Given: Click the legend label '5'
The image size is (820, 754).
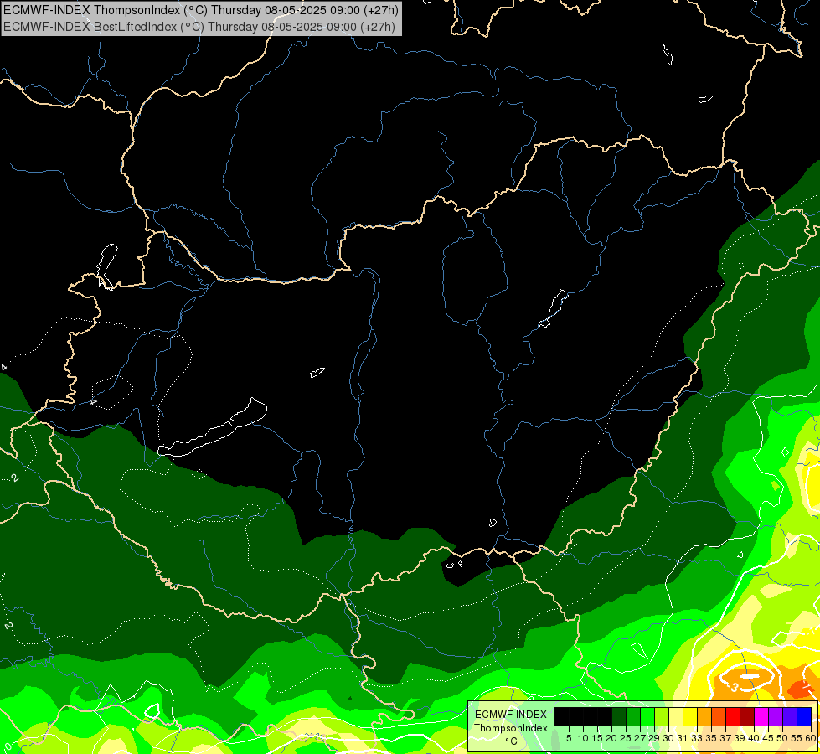Looking at the screenshot, I should (569, 738).
